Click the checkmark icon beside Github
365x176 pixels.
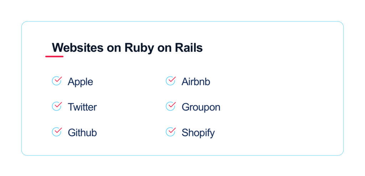click(57, 132)
